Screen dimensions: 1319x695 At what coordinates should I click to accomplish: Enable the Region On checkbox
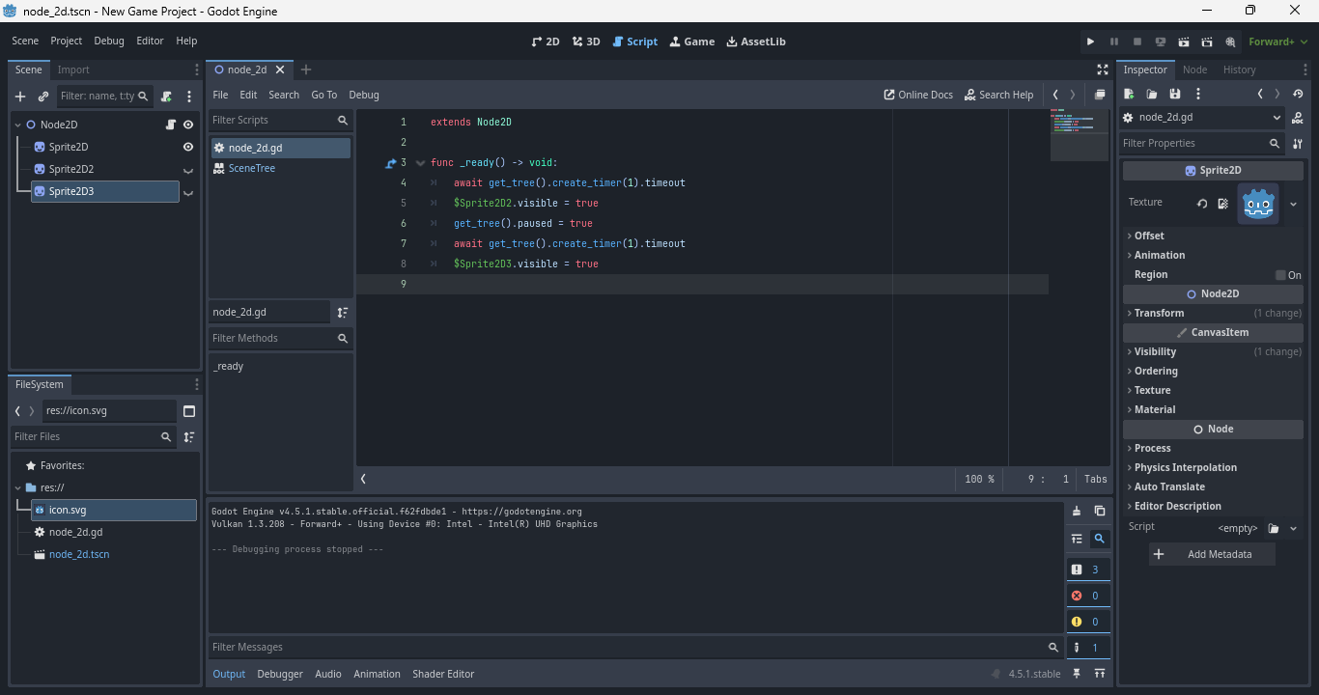(x=1280, y=275)
